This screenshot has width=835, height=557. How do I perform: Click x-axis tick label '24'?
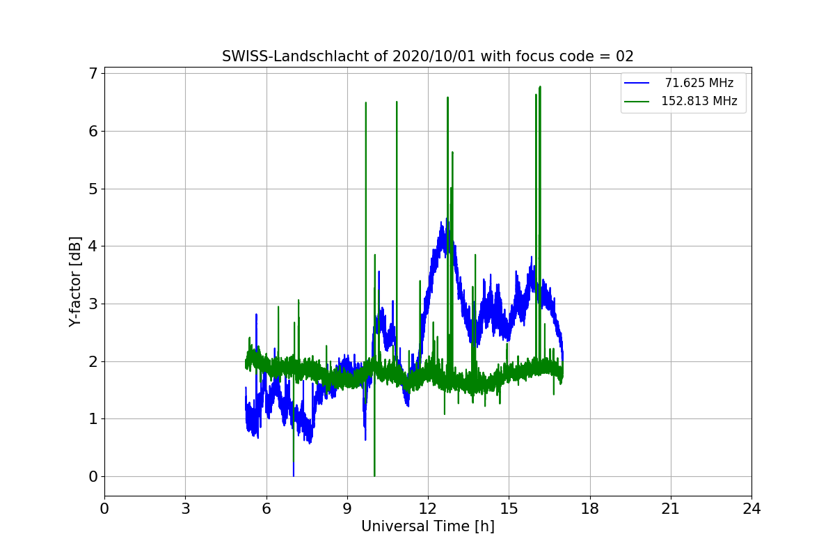tap(751, 509)
